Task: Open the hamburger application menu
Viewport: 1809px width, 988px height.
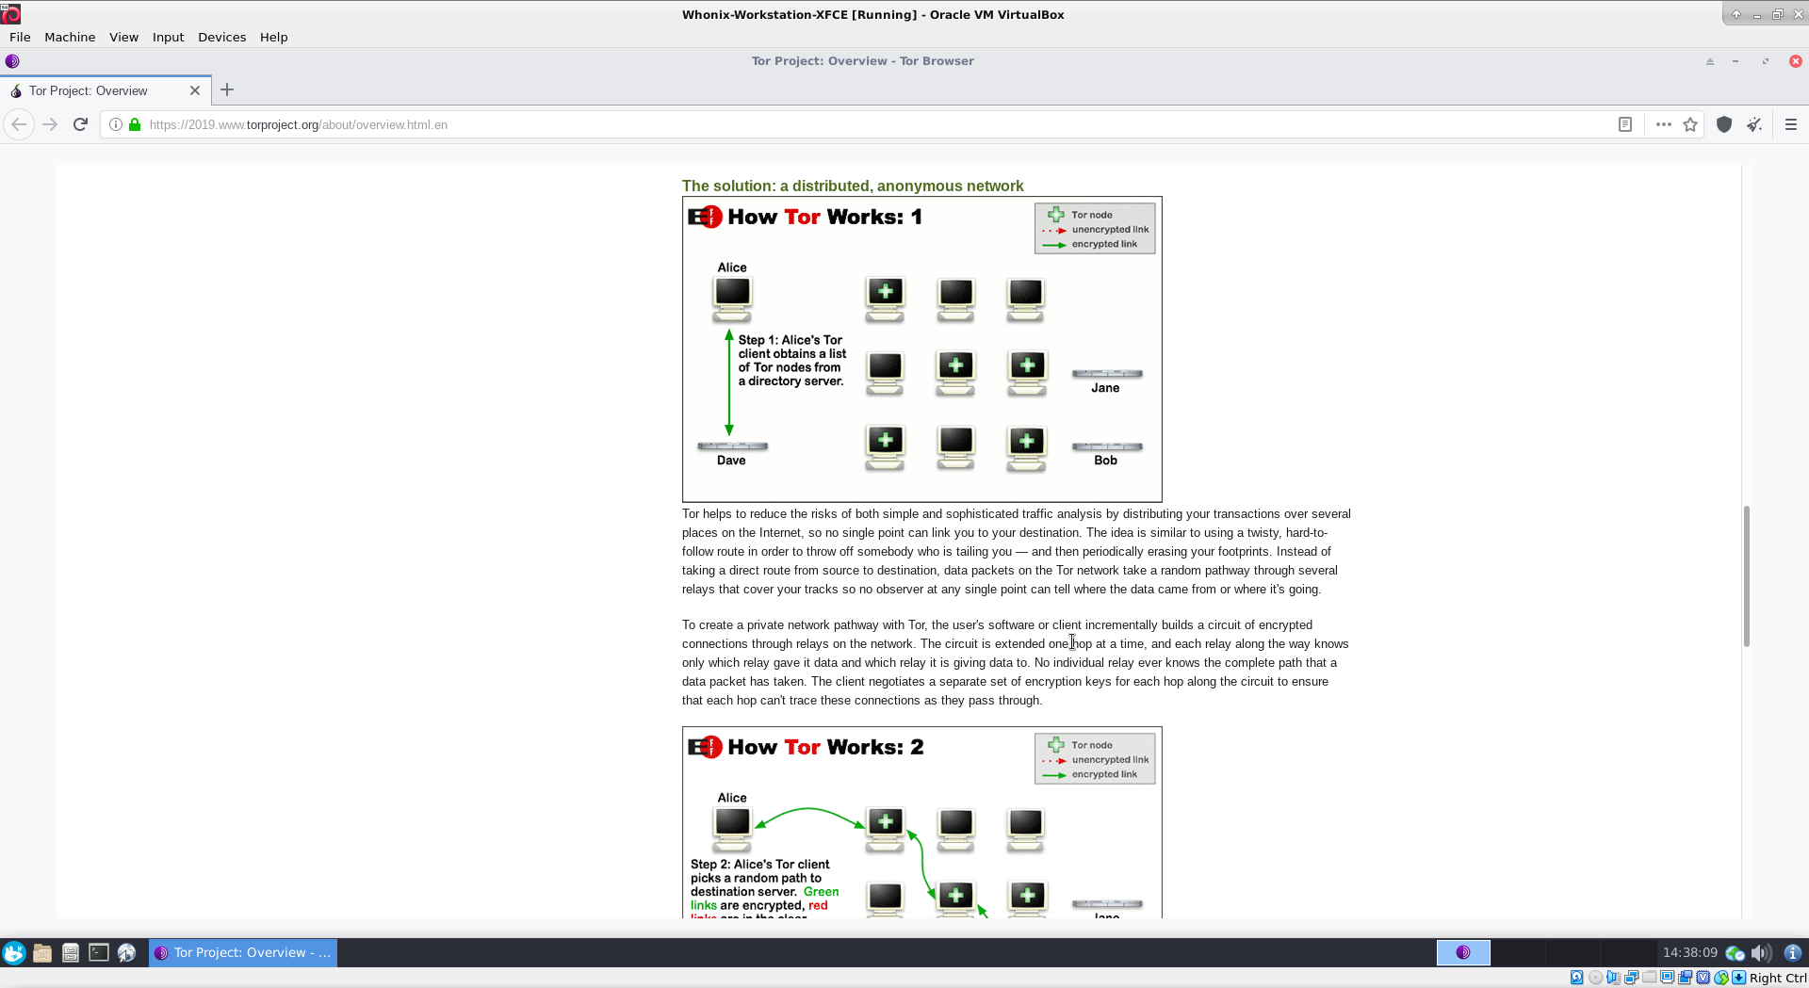Action: click(1791, 124)
